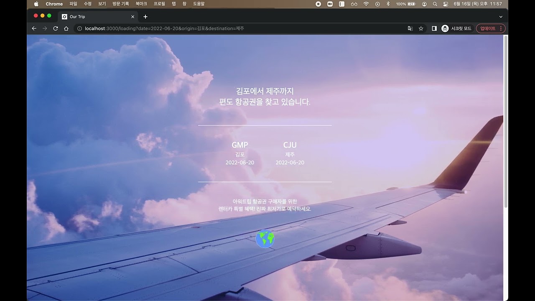This screenshot has width=535, height=301.
Task: Click the browser back arrow
Action: pos(34,28)
